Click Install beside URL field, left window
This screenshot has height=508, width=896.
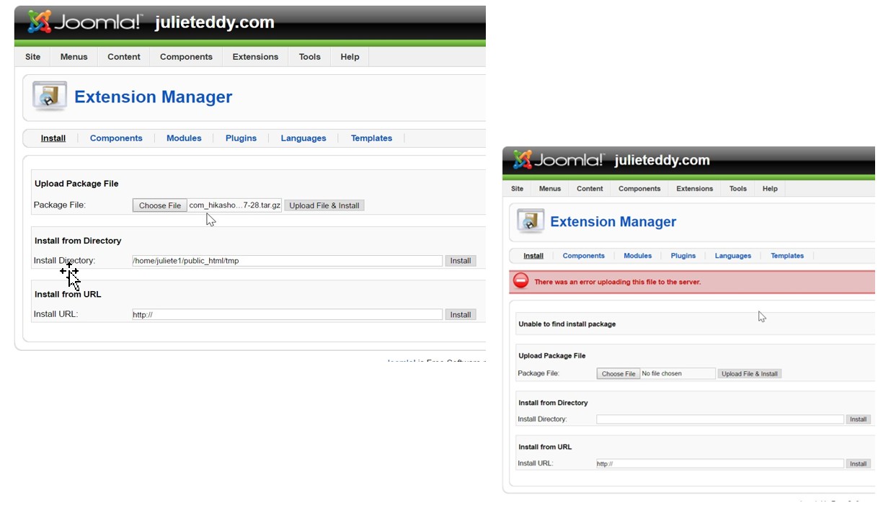(461, 315)
